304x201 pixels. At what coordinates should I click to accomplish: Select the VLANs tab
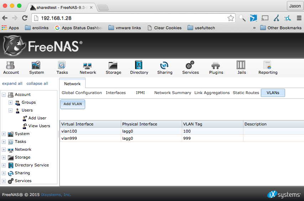[x=273, y=93]
